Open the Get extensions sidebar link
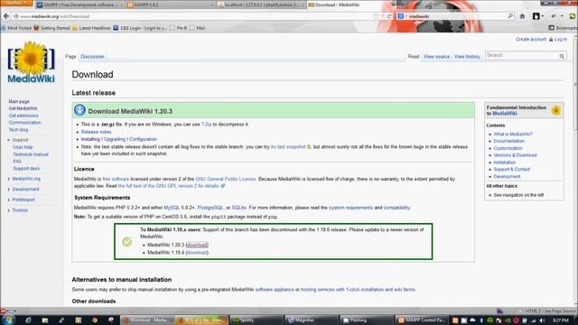Image resolution: width=578 pixels, height=325 pixels. (23, 116)
